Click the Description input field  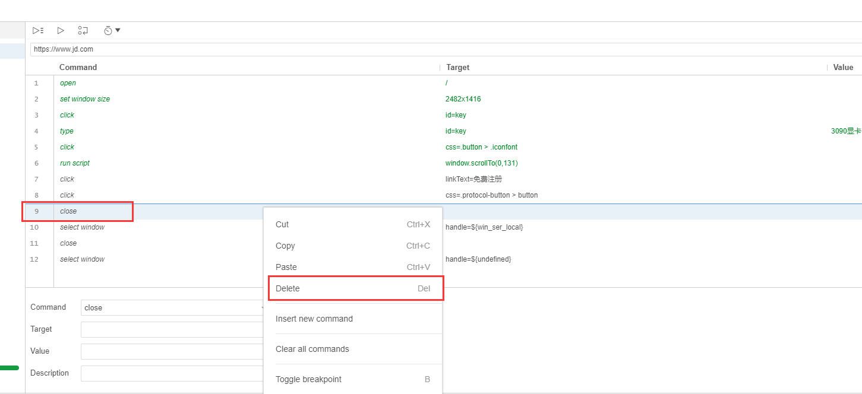pos(172,373)
